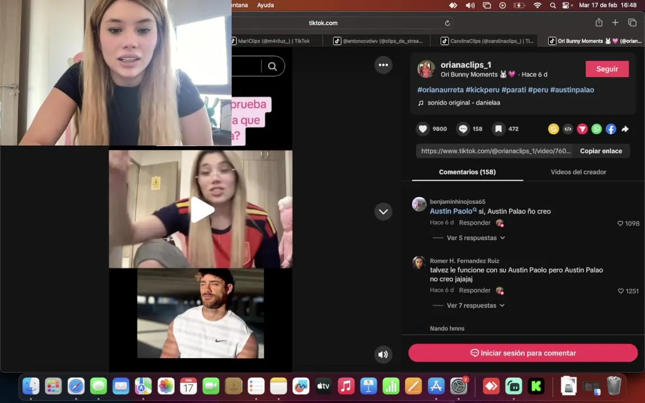The height and width of the screenshot is (403, 645).
Task: Like benjaminhinojosa65's comment with 1098 likes
Action: (620, 223)
